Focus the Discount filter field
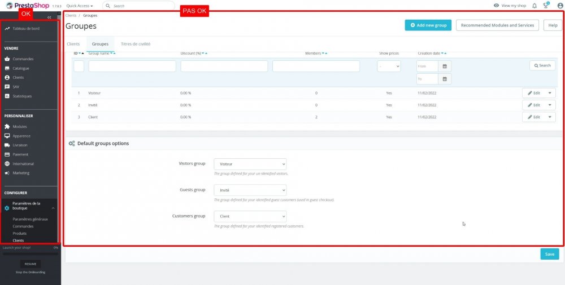The image size is (565, 285). pyautogui.click(x=224, y=66)
